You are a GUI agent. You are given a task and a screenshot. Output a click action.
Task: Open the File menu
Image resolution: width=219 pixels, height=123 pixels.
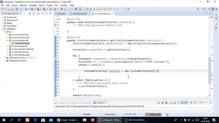click(x=2, y=5)
